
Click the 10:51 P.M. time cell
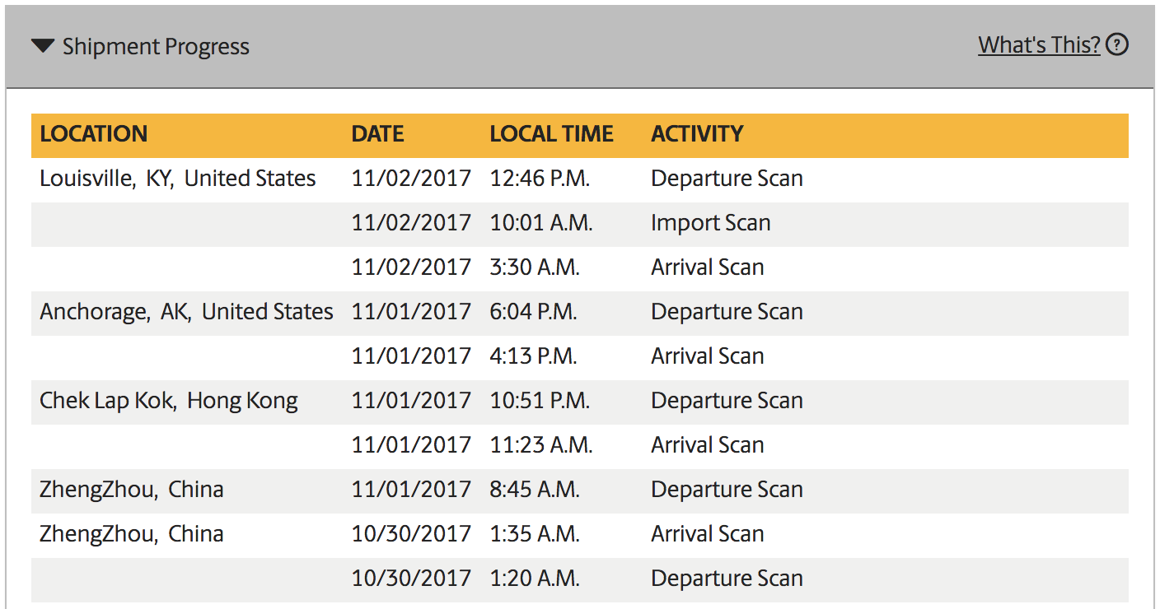tap(540, 401)
